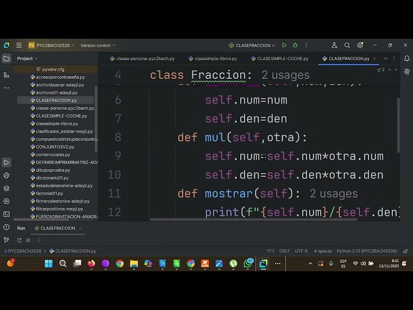Open pyvenv.cfg in project tree
This screenshot has height=310, width=413.
click(x=53, y=69)
